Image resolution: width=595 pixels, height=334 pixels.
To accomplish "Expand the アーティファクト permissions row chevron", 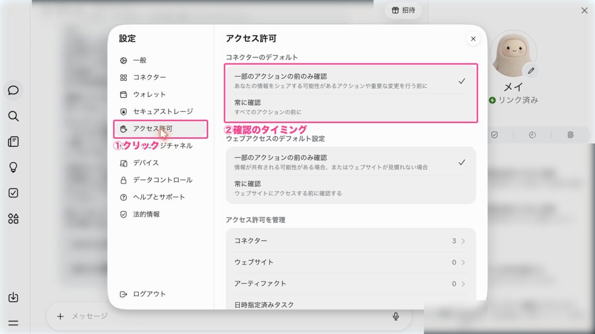I will click(463, 284).
